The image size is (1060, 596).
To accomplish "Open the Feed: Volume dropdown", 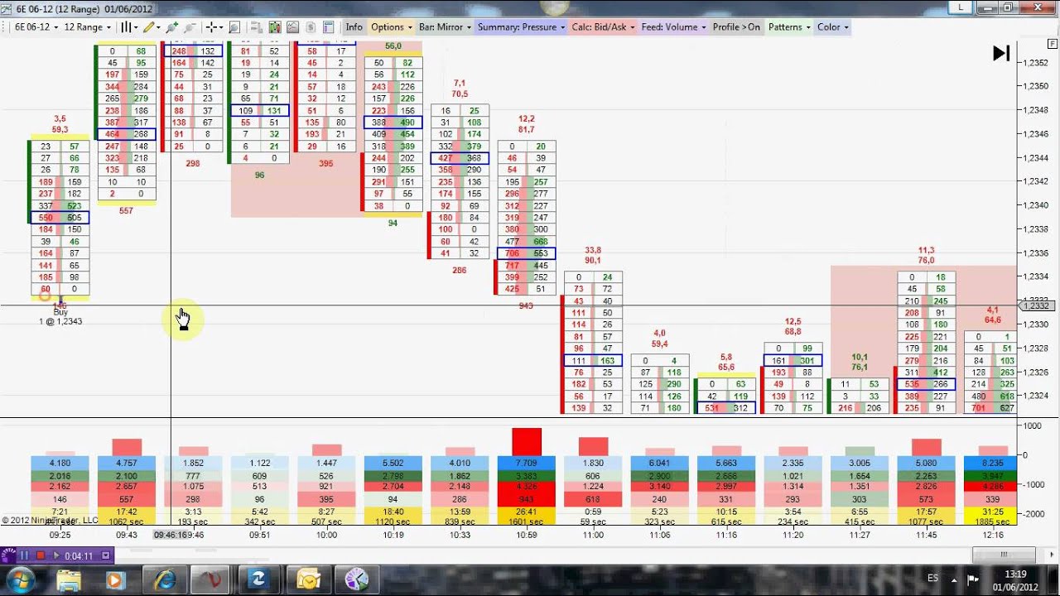I will pyautogui.click(x=674, y=27).
